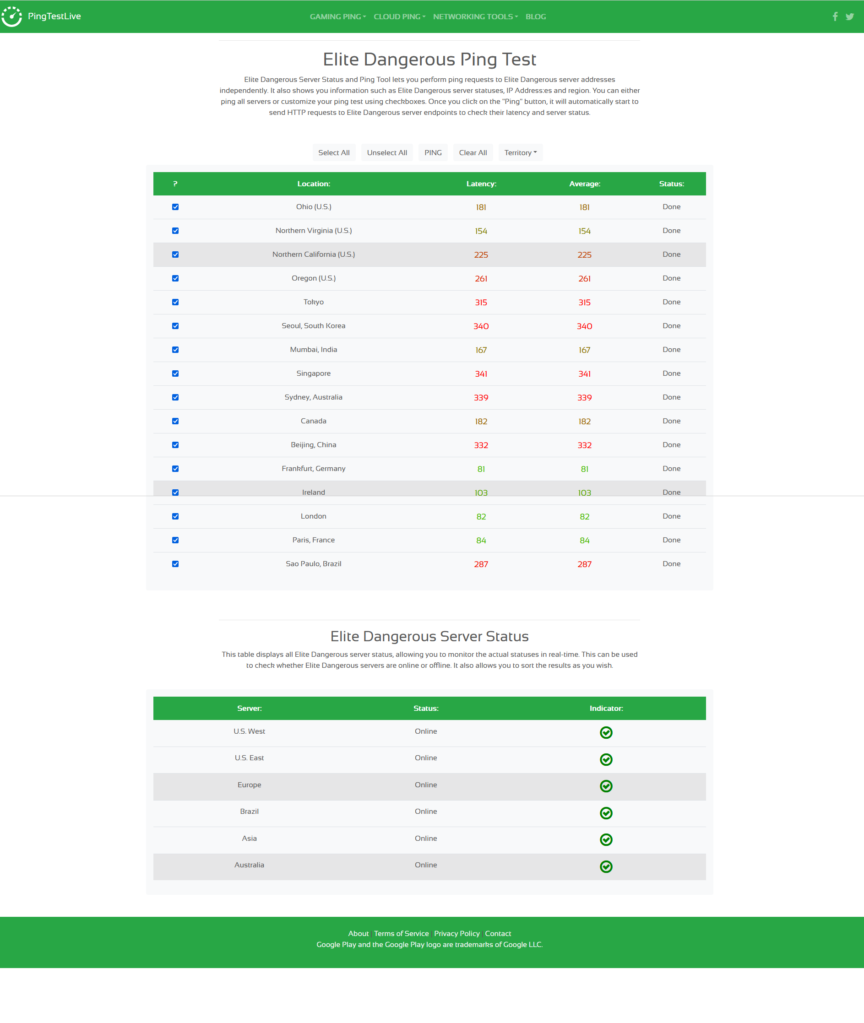864x1023 pixels.
Task: Open the Terms of Service link
Action: pyautogui.click(x=401, y=933)
